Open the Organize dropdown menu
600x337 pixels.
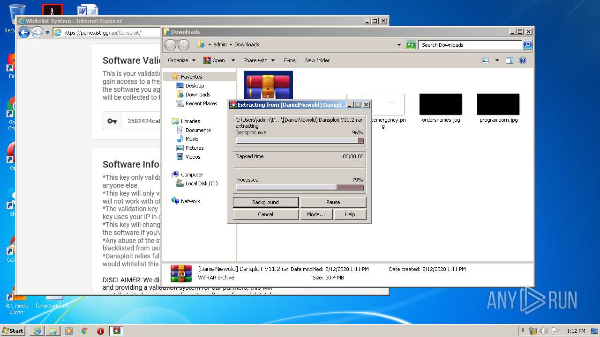[x=181, y=60]
